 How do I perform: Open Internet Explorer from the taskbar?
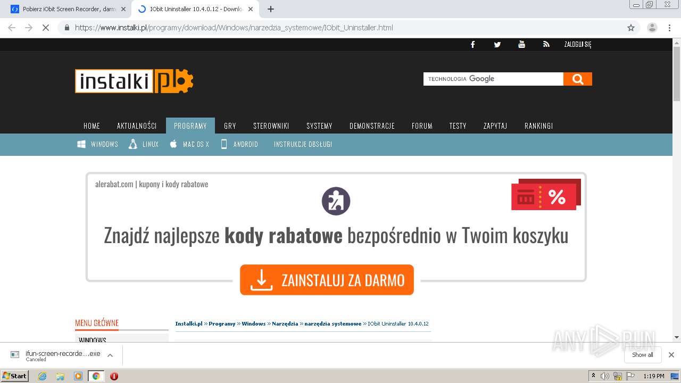(x=43, y=376)
